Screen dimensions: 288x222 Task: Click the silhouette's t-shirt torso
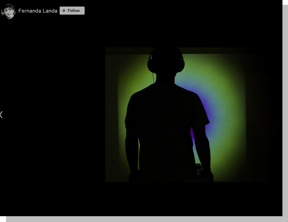[164, 121]
